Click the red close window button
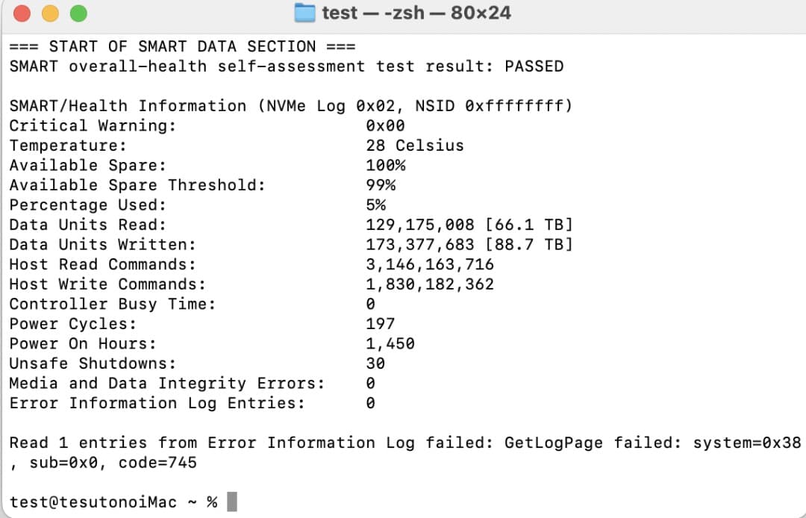The height and width of the screenshot is (518, 806). click(22, 13)
